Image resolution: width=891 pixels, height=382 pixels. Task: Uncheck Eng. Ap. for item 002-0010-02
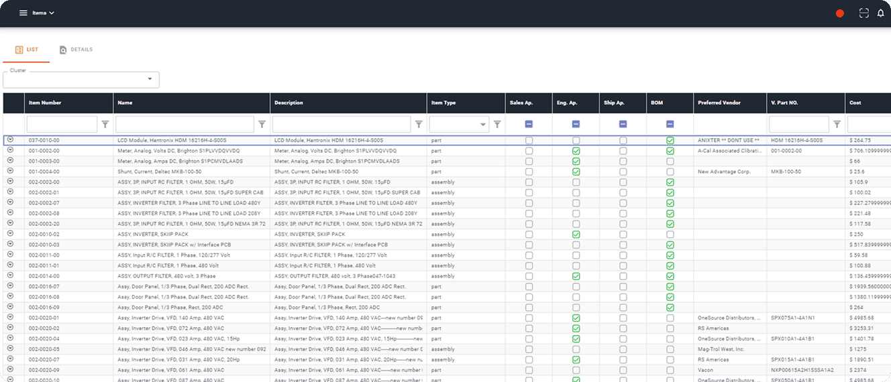pyautogui.click(x=576, y=235)
